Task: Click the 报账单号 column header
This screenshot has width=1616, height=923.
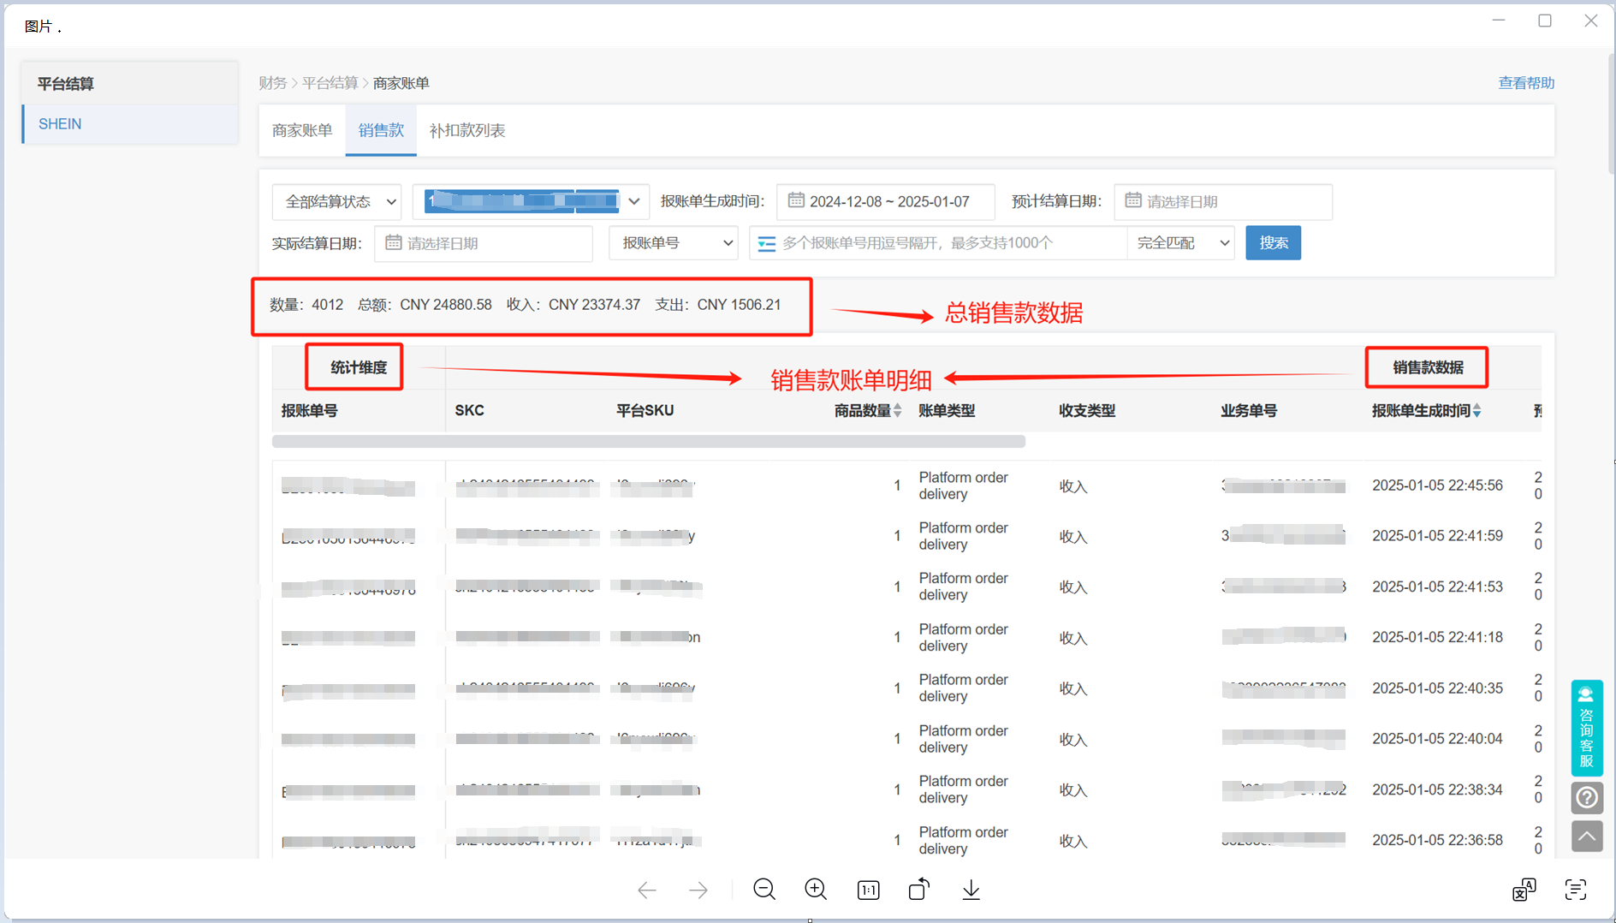Action: (310, 411)
